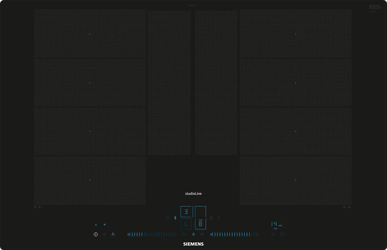The image size is (387, 250).
Task: Tap the studioLine label
Action: click(193, 194)
